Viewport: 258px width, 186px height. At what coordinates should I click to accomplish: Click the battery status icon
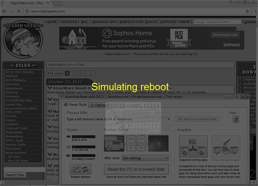[69, 155]
